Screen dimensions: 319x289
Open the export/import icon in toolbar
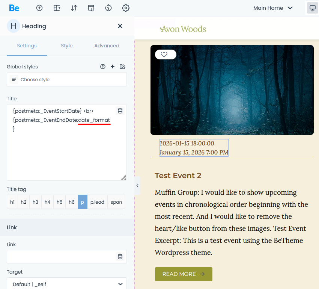pos(91,8)
